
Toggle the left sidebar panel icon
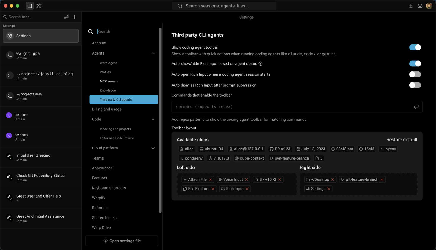(30, 6)
